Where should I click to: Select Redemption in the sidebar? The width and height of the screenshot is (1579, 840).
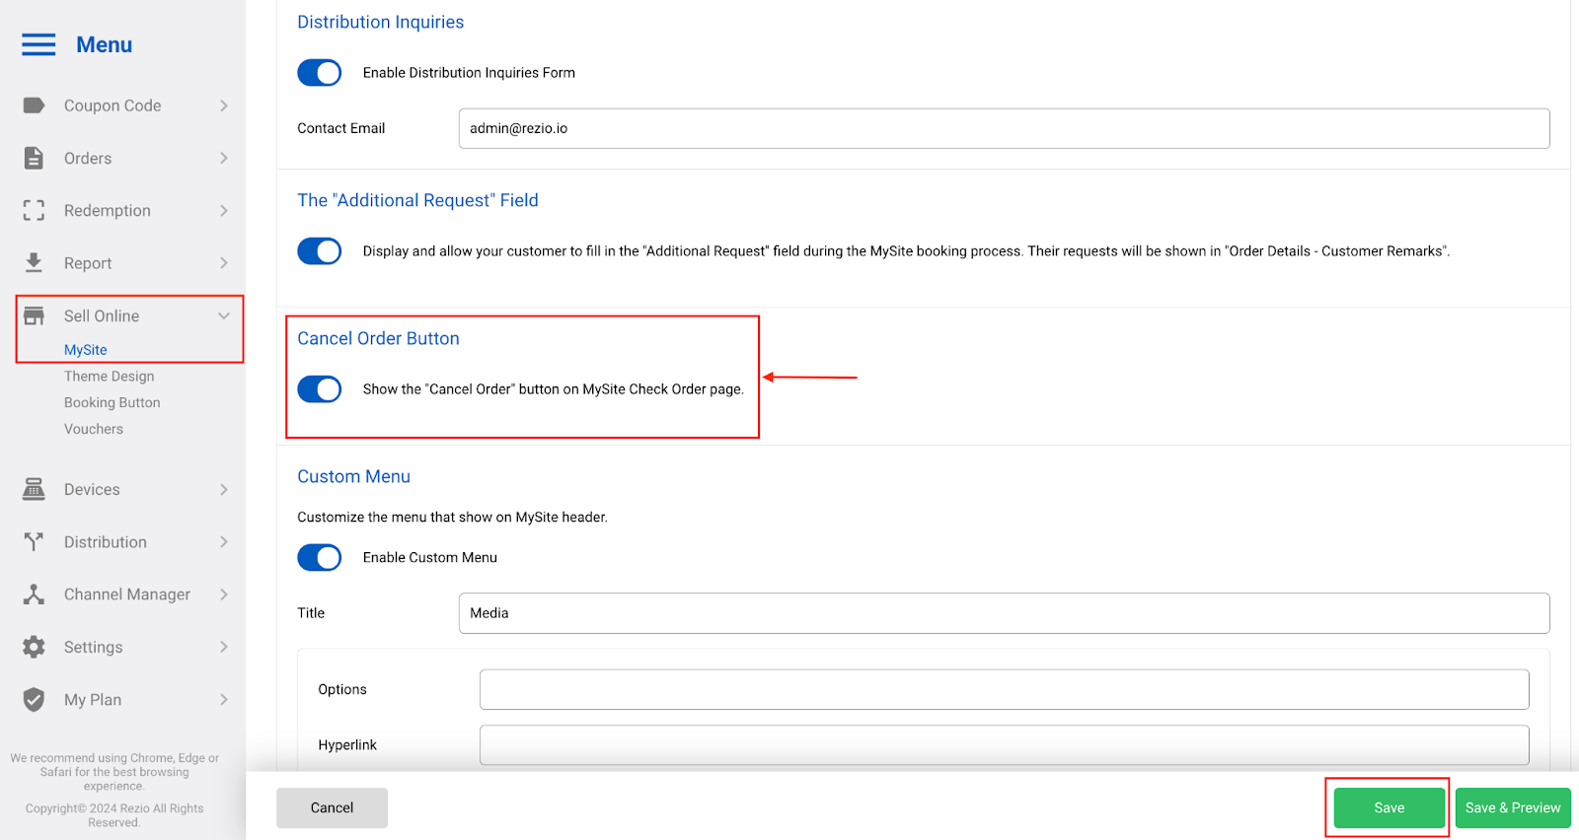pyautogui.click(x=108, y=210)
